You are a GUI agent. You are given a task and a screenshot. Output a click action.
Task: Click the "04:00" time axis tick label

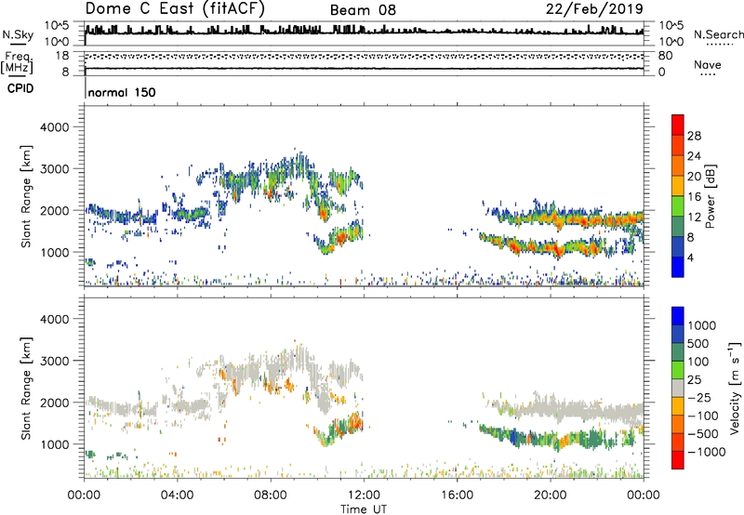tap(178, 495)
